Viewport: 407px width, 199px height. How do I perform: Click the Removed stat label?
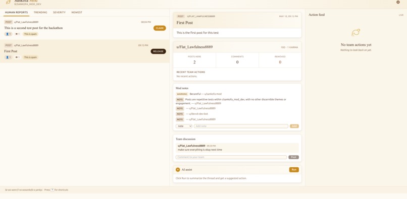pos(280,56)
